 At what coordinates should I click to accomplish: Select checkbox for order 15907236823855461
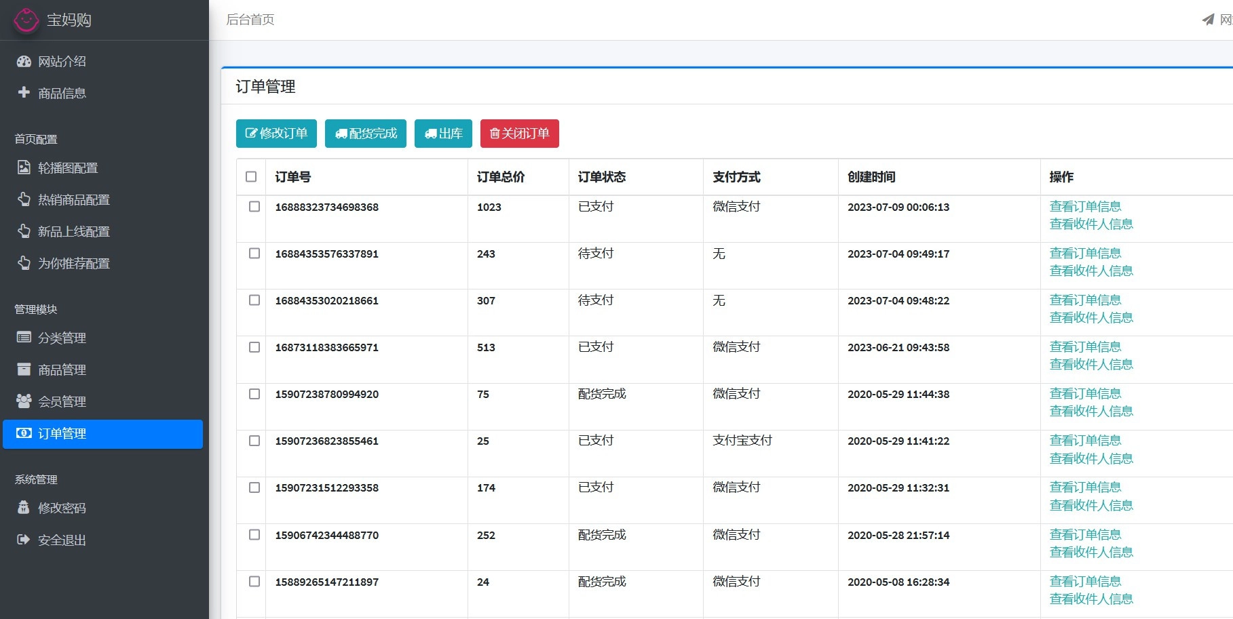[254, 441]
